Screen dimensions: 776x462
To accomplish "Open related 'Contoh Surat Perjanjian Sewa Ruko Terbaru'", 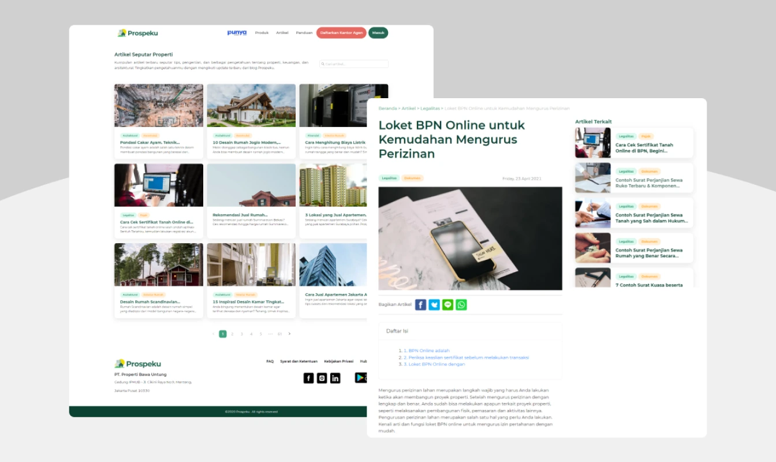I will 634,178.
